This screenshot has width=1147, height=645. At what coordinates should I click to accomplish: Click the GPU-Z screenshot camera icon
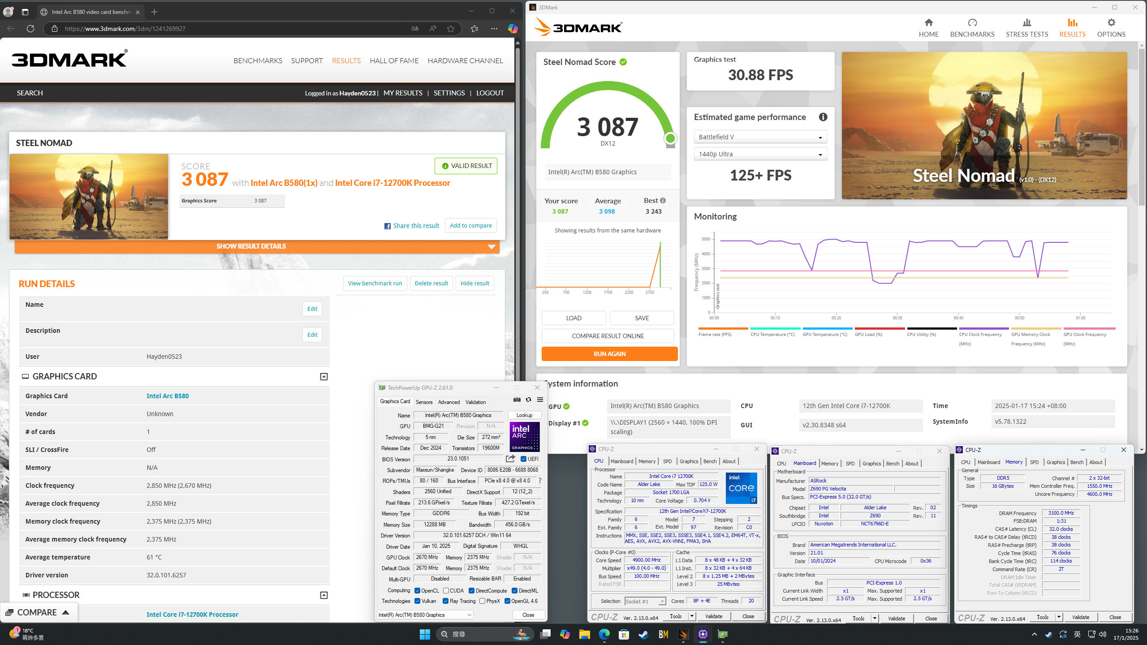[x=517, y=400]
